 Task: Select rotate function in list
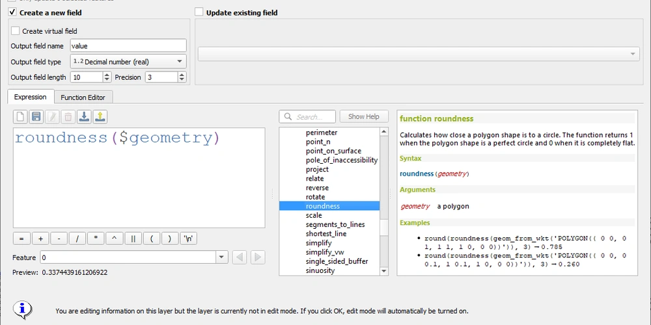pyautogui.click(x=315, y=197)
